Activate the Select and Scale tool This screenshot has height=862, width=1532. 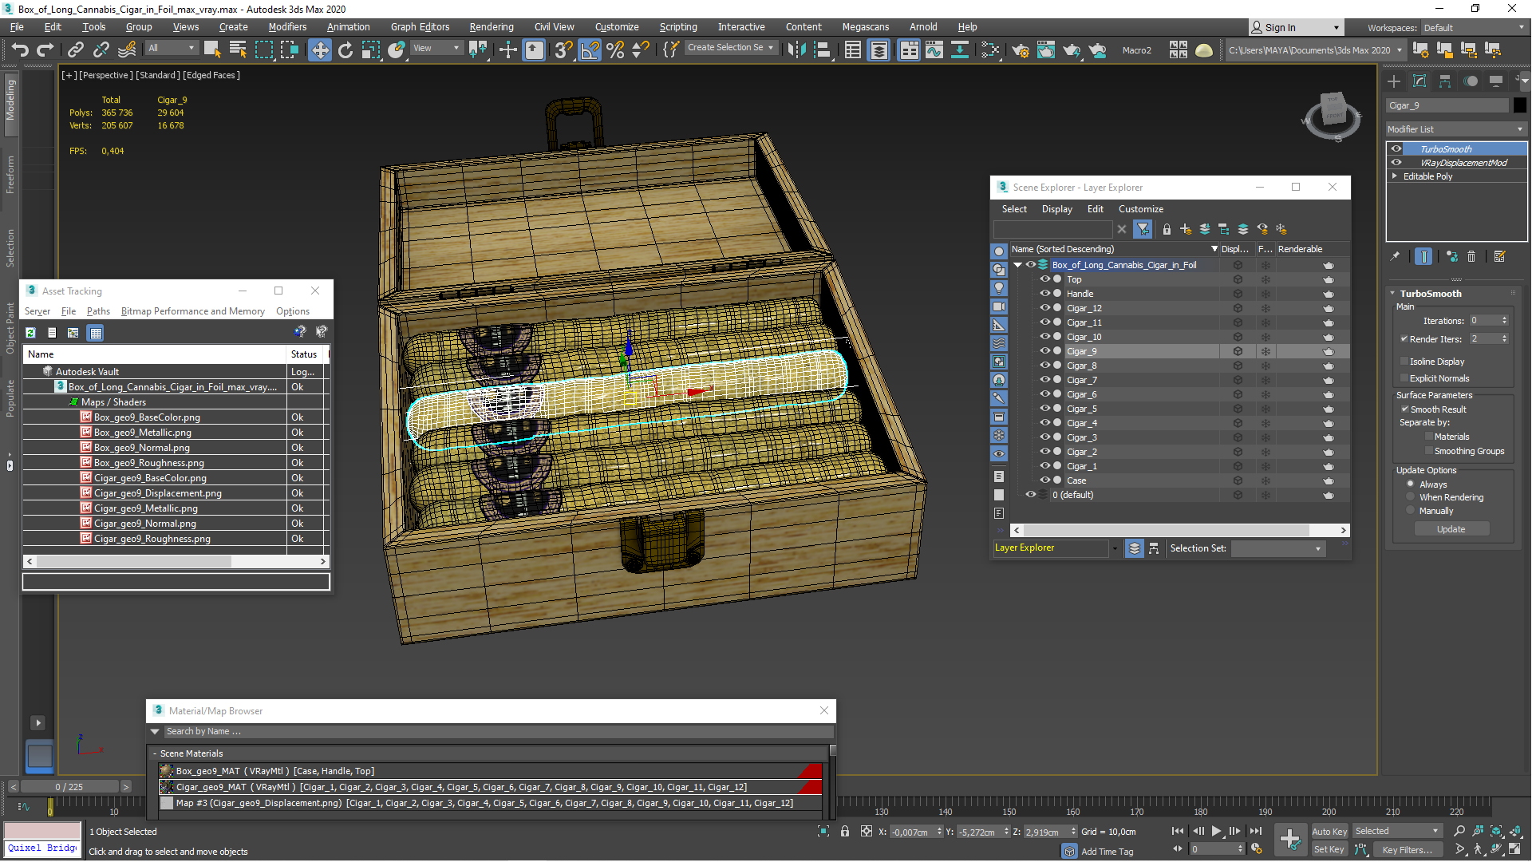[370, 49]
